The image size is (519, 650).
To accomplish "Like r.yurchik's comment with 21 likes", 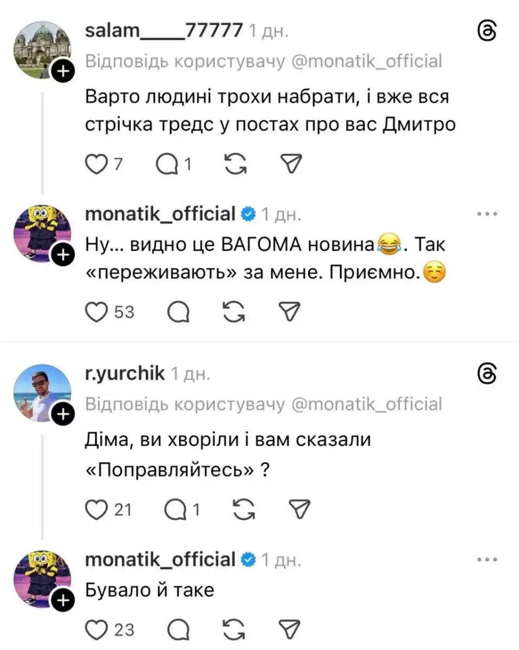I will pyautogui.click(x=98, y=509).
